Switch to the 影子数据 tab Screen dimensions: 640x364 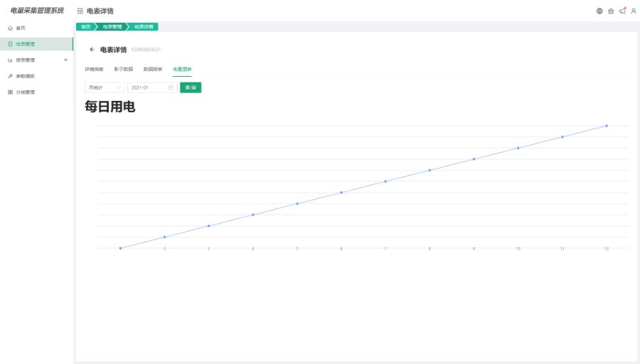(x=123, y=69)
